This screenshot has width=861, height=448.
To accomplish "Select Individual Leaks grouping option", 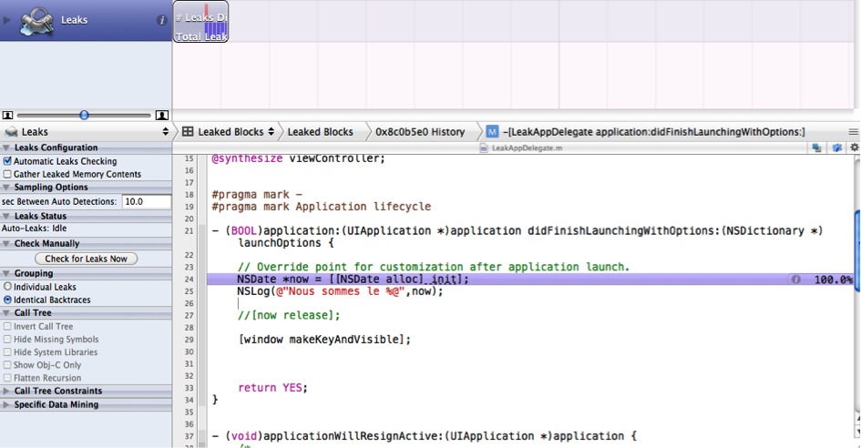I will coord(7,287).
